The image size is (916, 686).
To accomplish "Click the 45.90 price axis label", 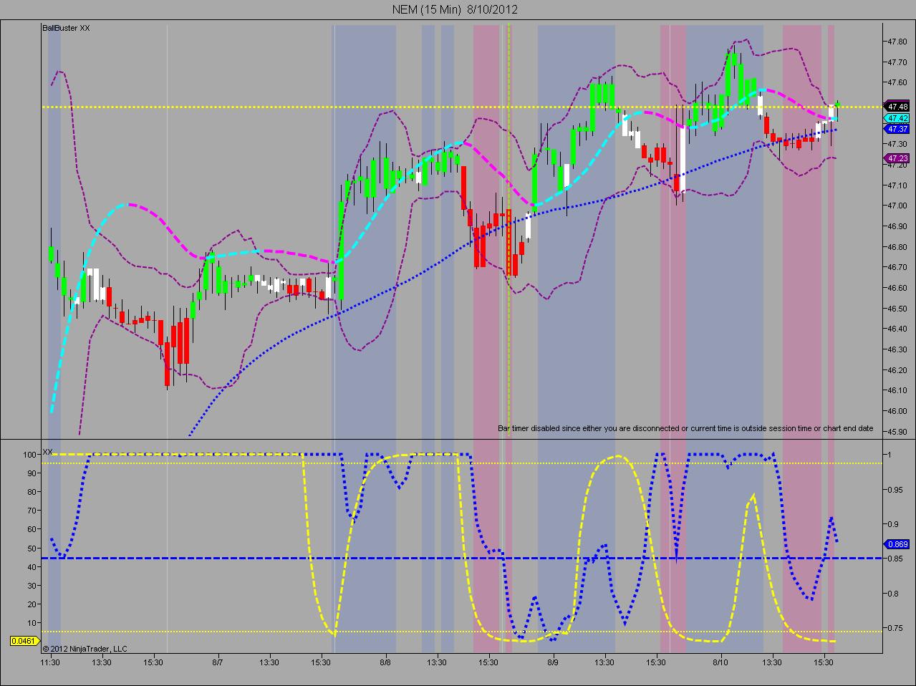I will coord(898,432).
